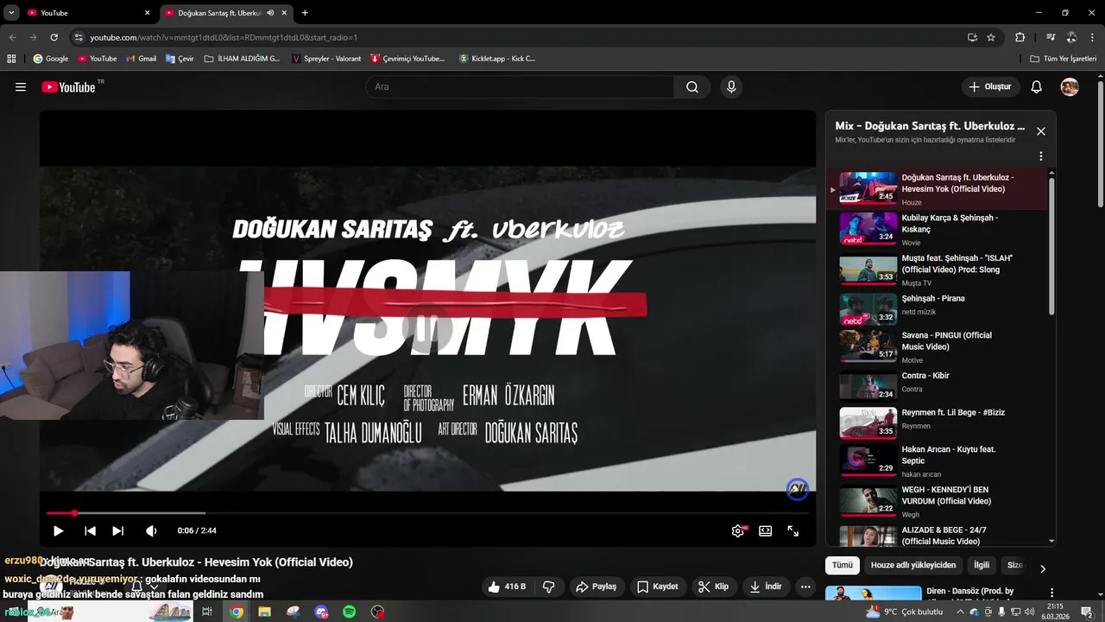
Task: Play WEGH - KENNEDY'İ BEN VURDUM
Action: (x=937, y=501)
